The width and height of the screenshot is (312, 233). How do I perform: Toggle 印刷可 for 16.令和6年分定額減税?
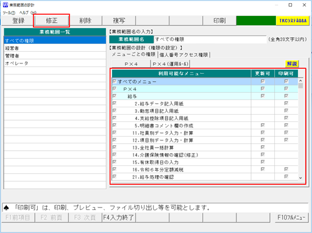[286, 169]
